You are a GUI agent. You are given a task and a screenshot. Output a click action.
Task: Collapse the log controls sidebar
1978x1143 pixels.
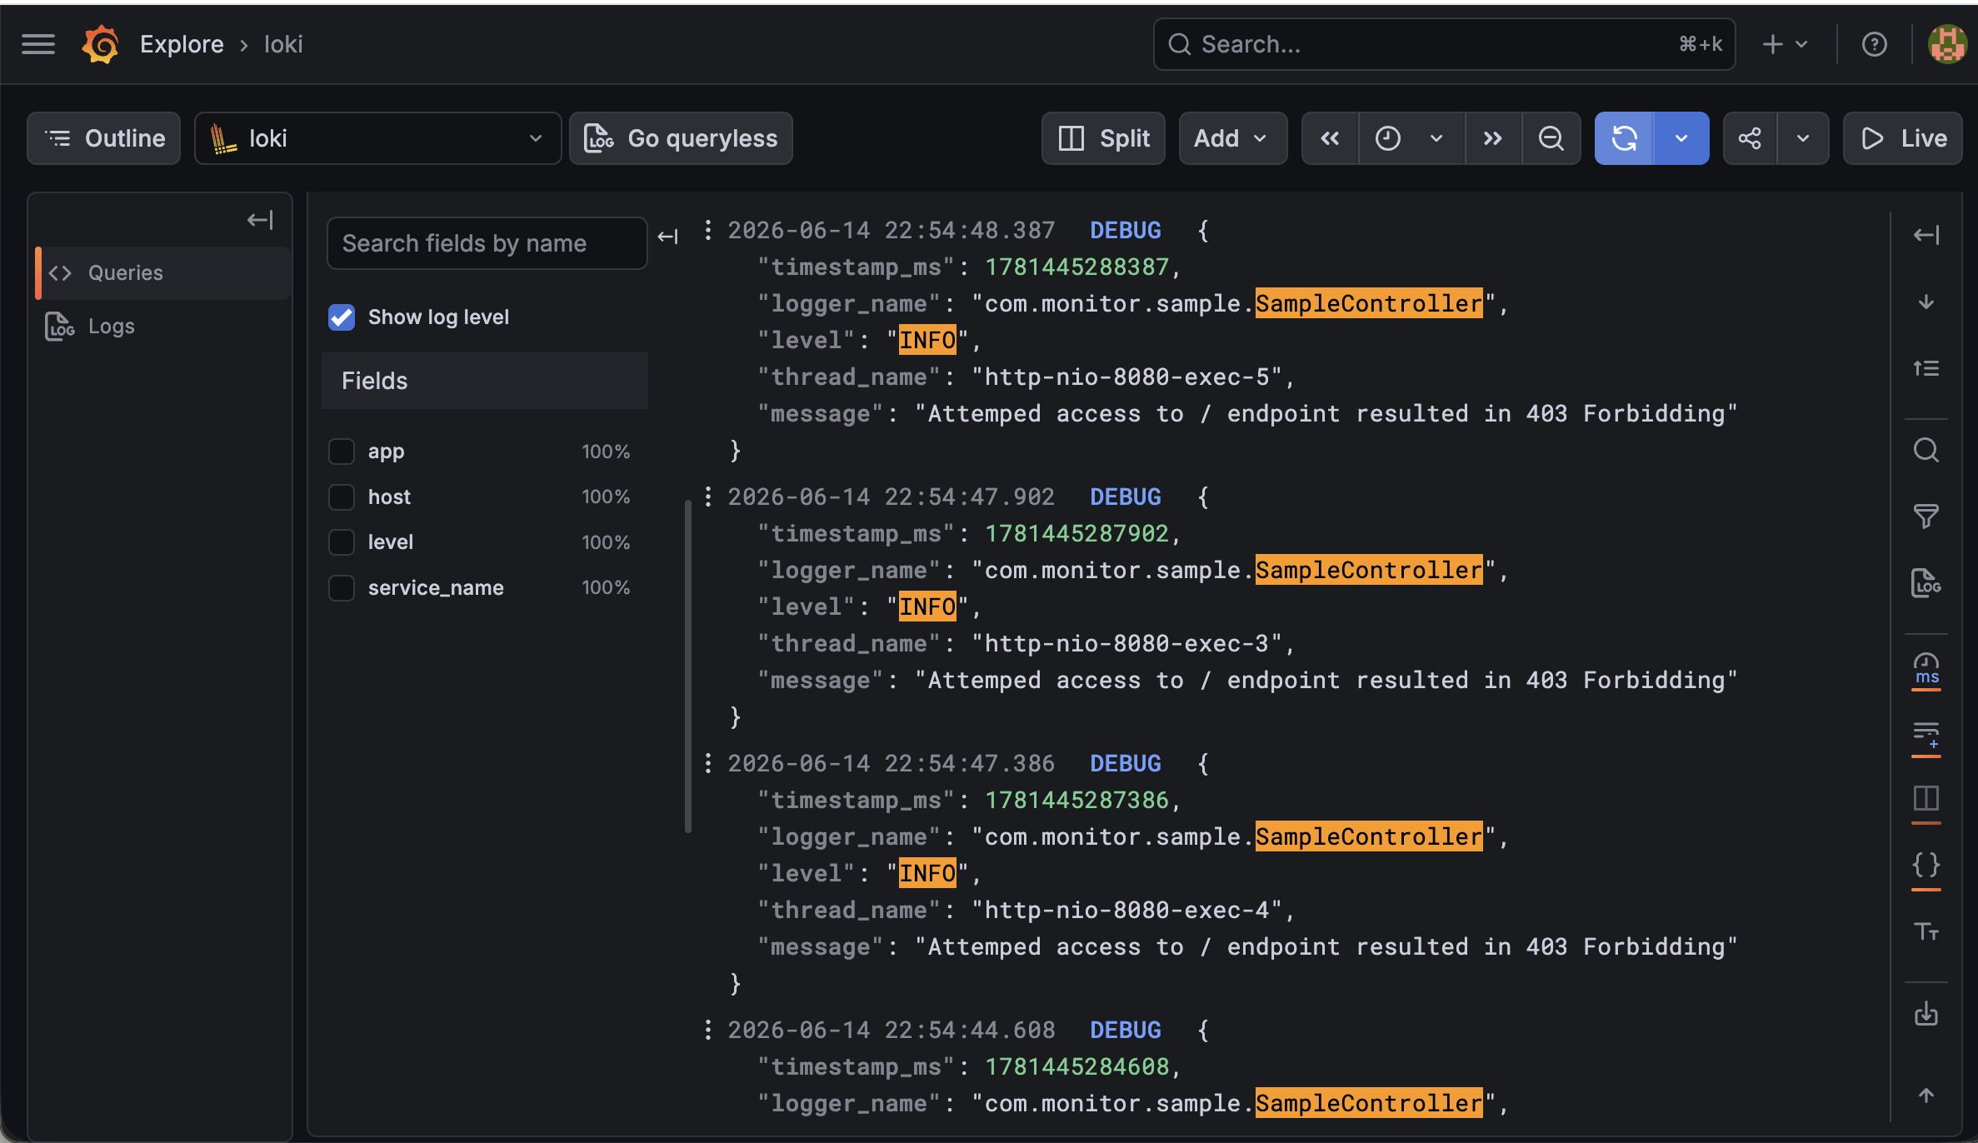pyautogui.click(x=1926, y=235)
